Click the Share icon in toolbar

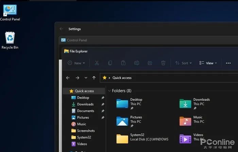150,63
